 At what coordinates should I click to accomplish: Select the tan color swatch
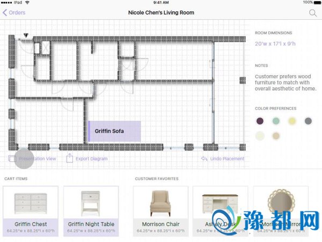tap(276, 136)
